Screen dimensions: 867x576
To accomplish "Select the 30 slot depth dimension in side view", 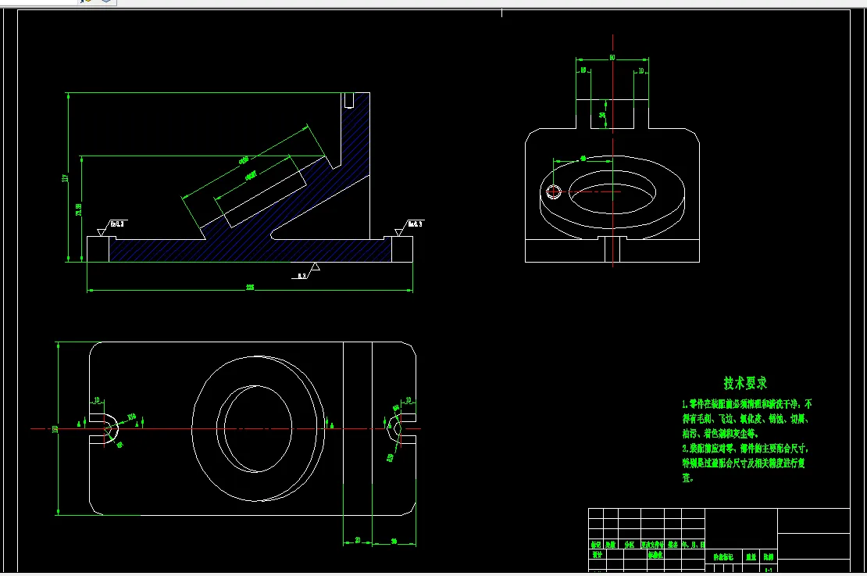I will 602,115.
